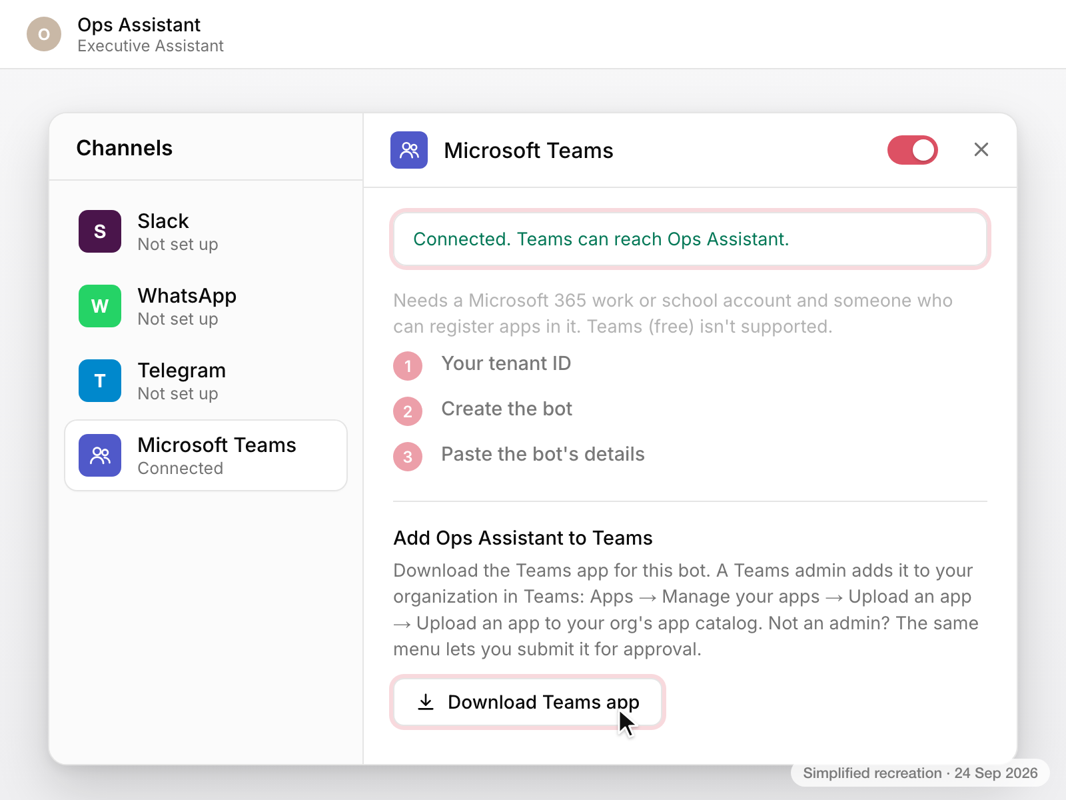Click Not set up under Telegram
The height and width of the screenshot is (800, 1066).
pos(178,394)
